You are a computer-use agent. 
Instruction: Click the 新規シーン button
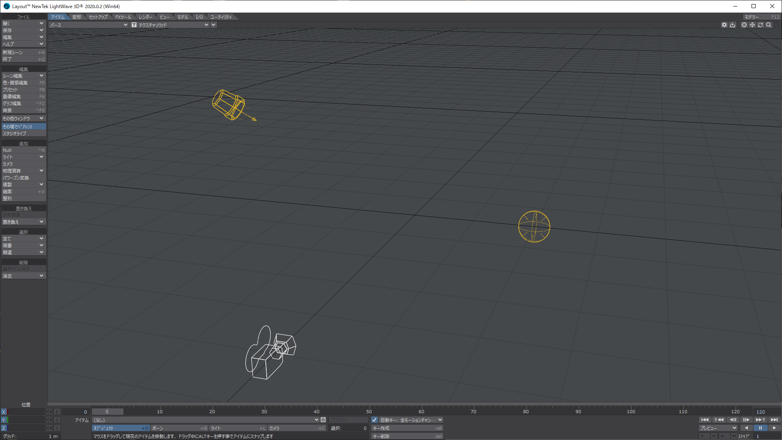[x=24, y=52]
